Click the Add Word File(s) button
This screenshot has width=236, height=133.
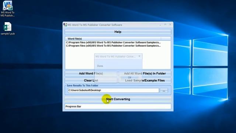[x=91, y=74]
